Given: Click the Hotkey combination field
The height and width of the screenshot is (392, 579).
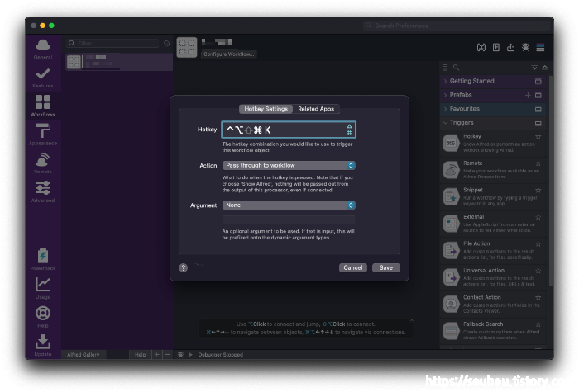Looking at the screenshot, I should click(x=289, y=130).
